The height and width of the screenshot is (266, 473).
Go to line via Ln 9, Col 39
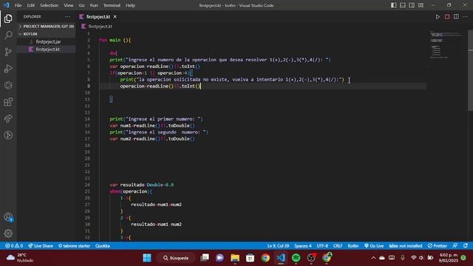(x=278, y=246)
